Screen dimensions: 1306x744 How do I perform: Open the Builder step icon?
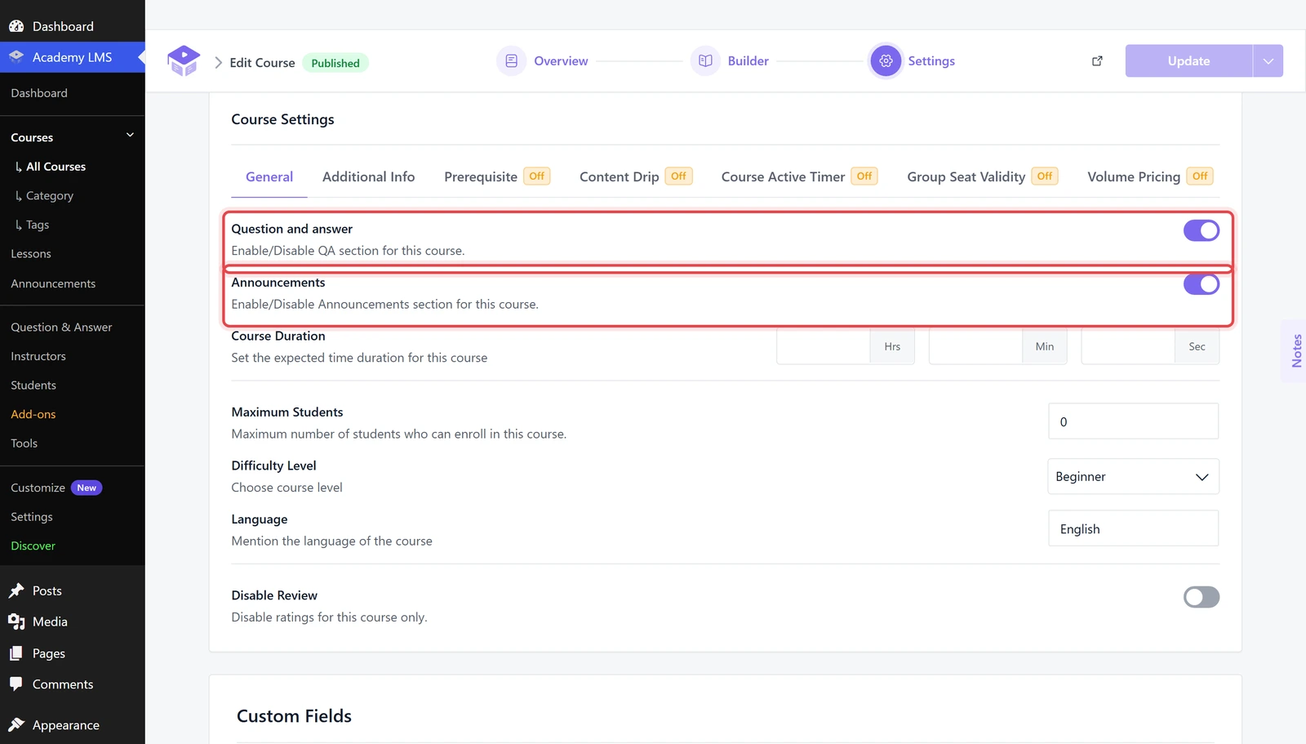705,61
